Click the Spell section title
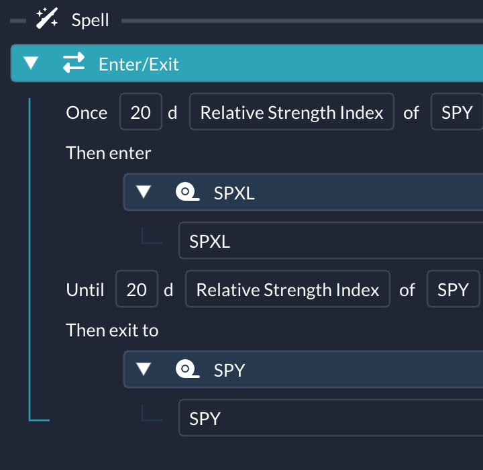 (x=91, y=20)
